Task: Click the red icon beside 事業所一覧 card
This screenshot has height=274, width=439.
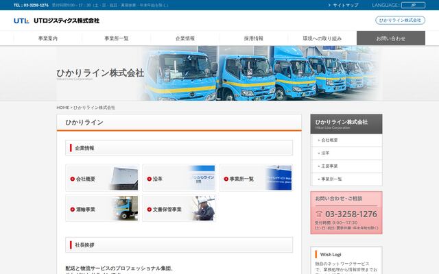Action: 226,179
